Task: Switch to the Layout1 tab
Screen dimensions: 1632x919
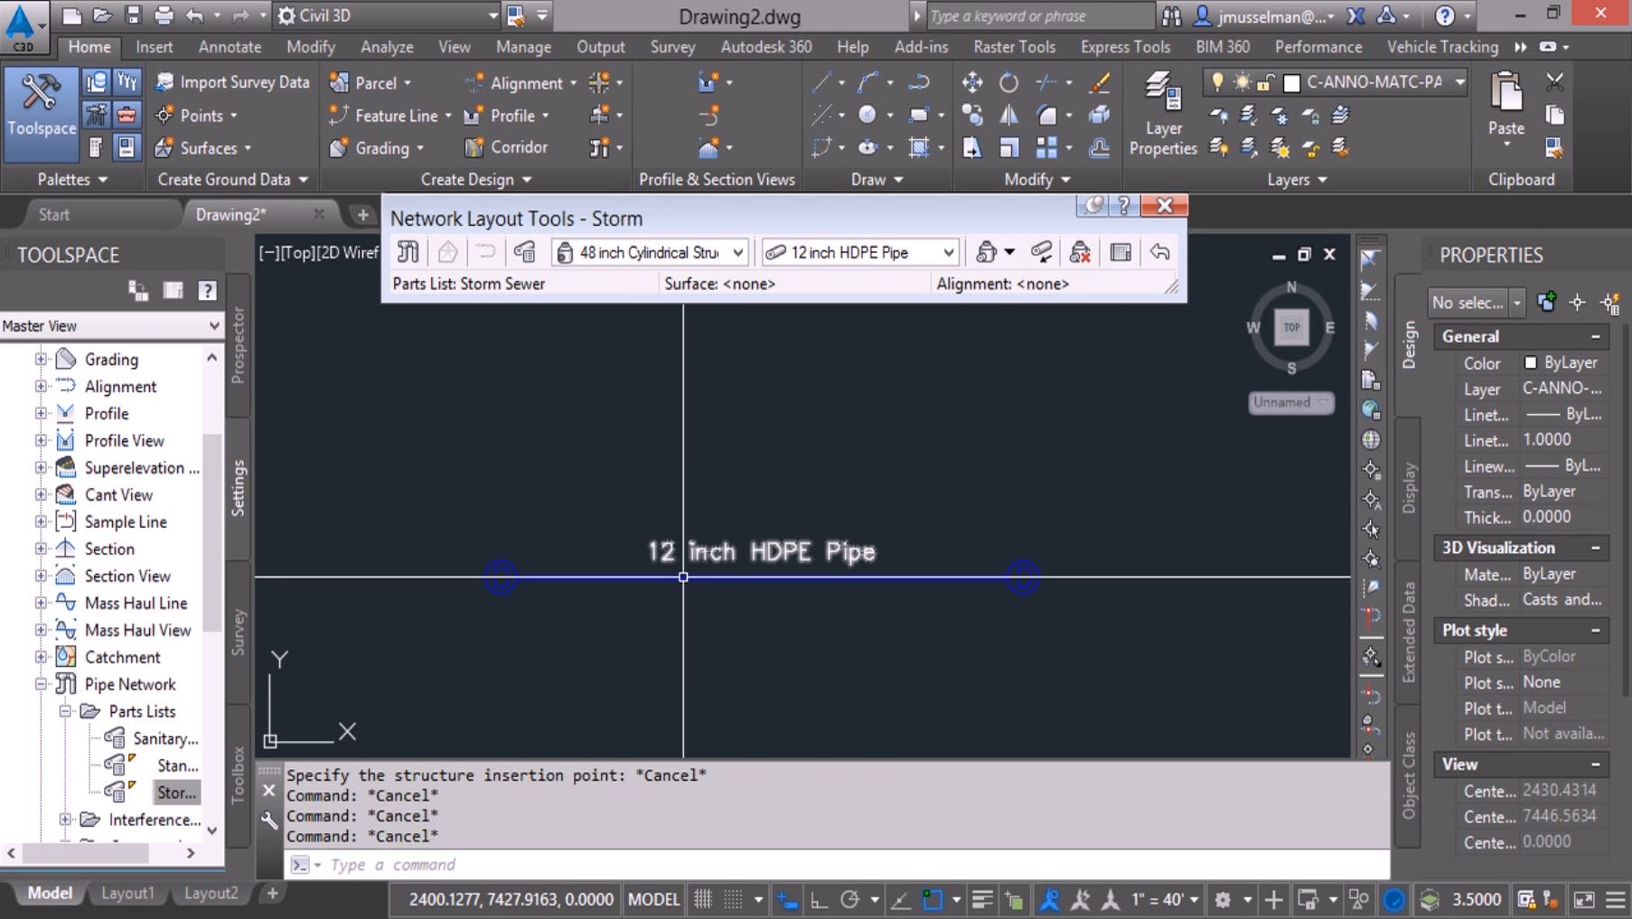Action: 127,893
